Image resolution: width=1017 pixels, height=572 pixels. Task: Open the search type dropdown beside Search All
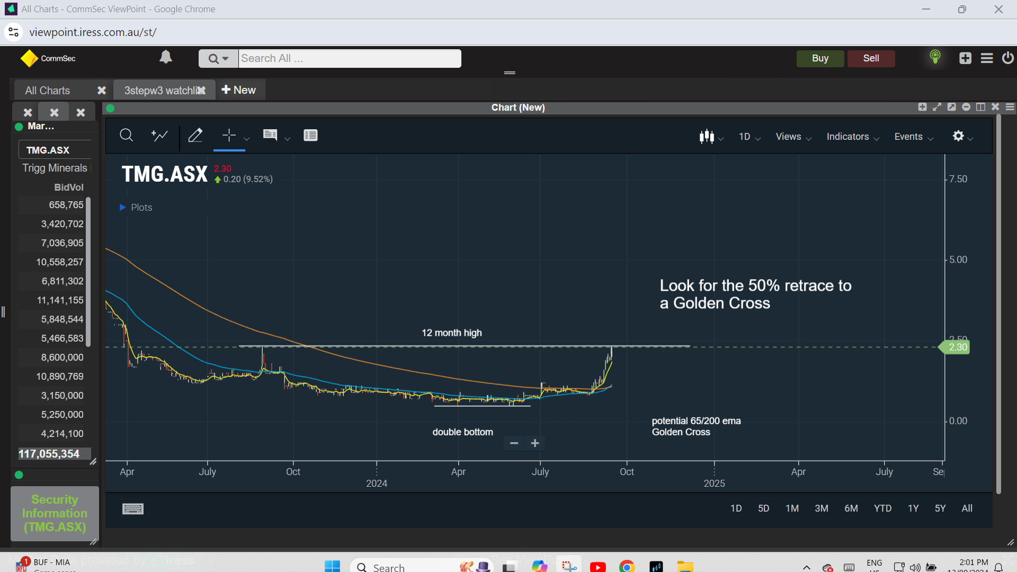tap(218, 58)
